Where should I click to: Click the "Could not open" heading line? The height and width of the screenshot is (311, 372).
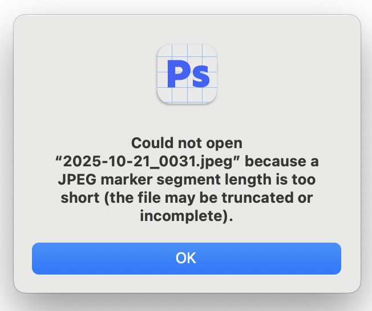tap(187, 143)
